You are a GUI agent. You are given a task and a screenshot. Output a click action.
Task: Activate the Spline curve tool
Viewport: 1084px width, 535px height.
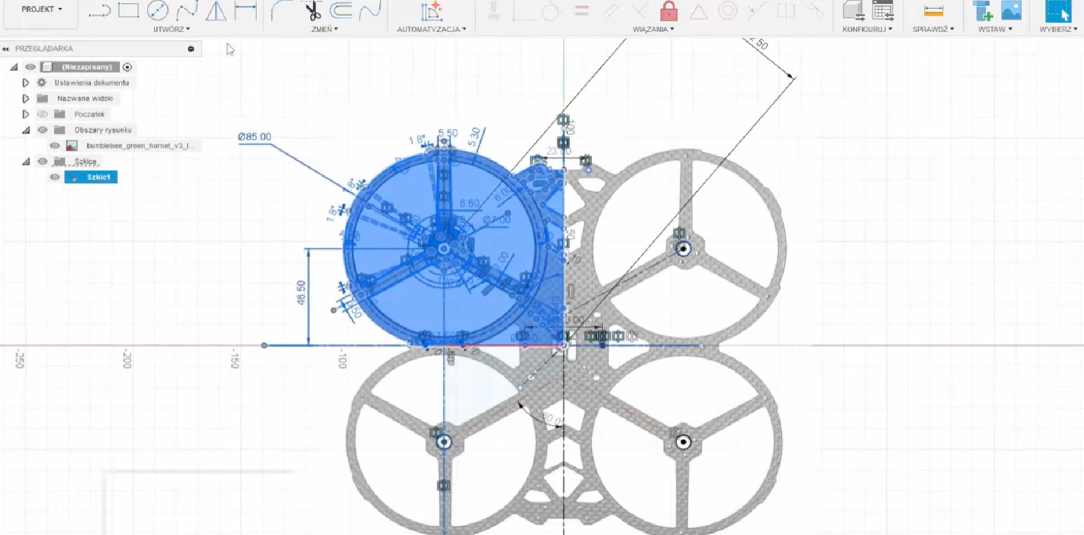tap(187, 10)
